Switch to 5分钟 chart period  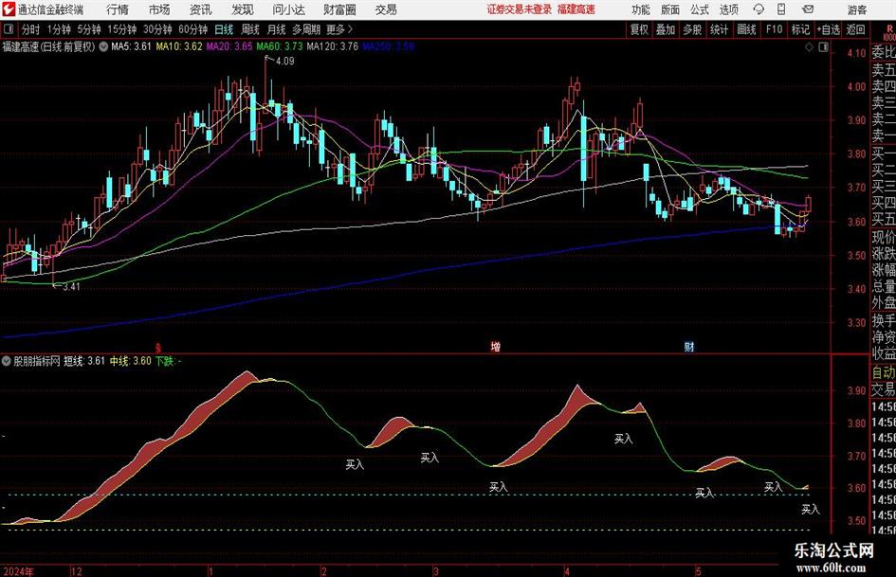[89, 29]
